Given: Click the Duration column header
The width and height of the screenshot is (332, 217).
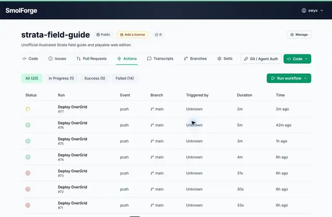Looking at the screenshot, I should point(244,95).
